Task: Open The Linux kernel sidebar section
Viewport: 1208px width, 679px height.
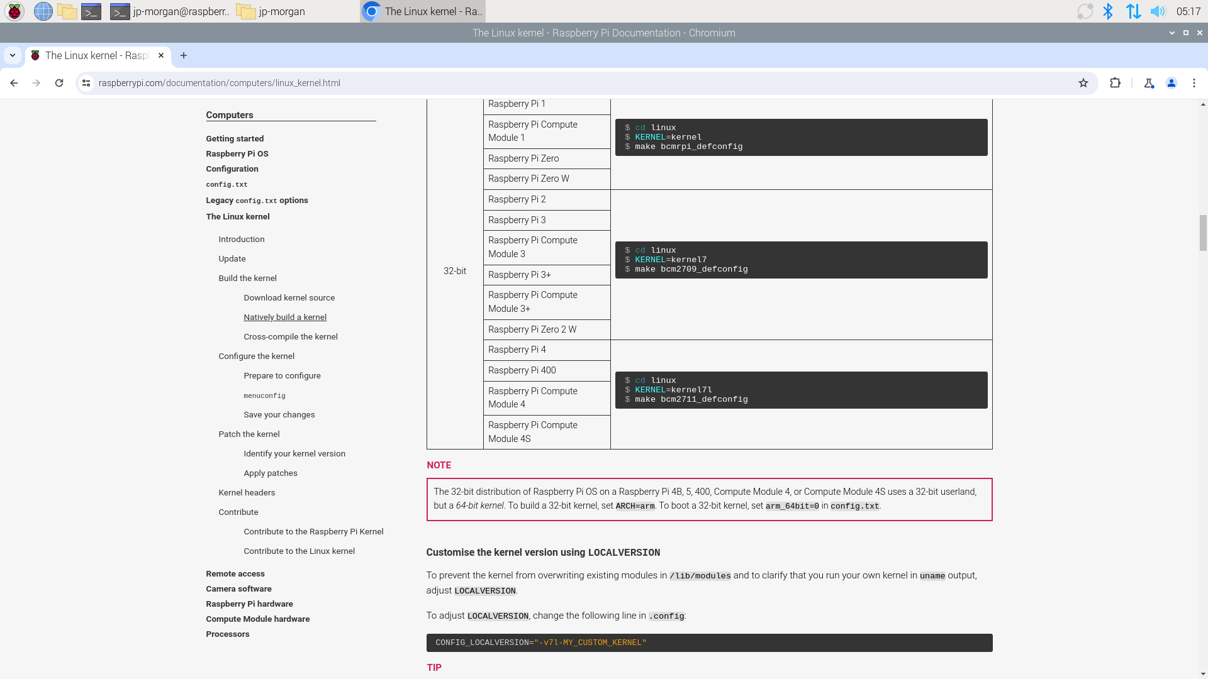Action: [x=238, y=216]
